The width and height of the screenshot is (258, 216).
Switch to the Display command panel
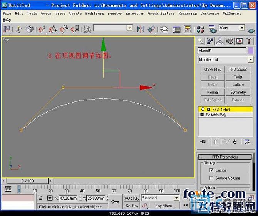click(x=240, y=41)
